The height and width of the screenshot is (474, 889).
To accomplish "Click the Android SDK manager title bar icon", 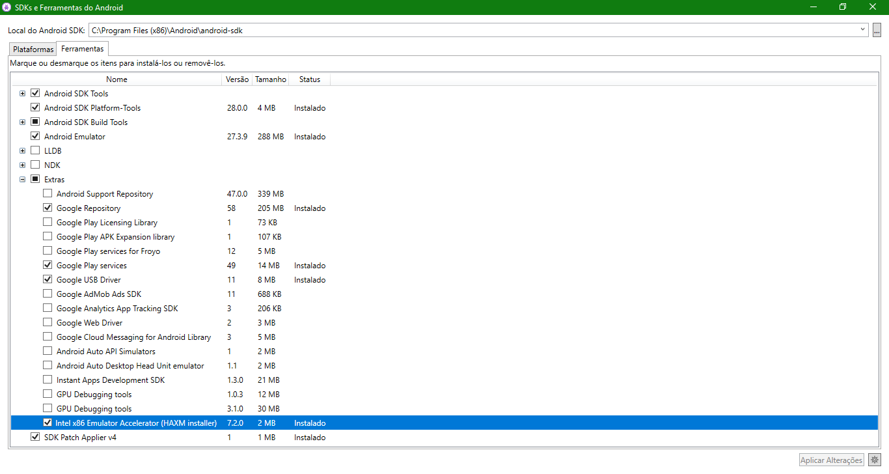I will [7, 7].
